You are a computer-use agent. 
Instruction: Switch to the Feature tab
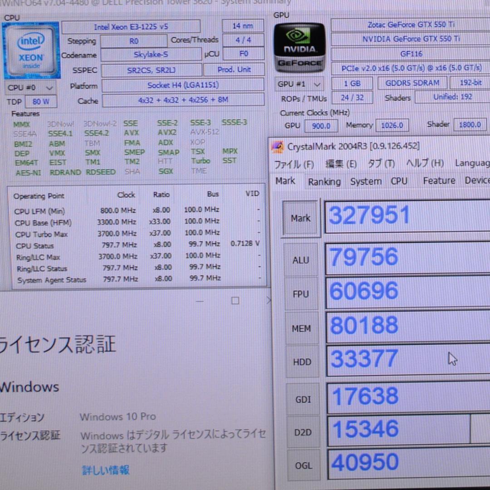438,181
